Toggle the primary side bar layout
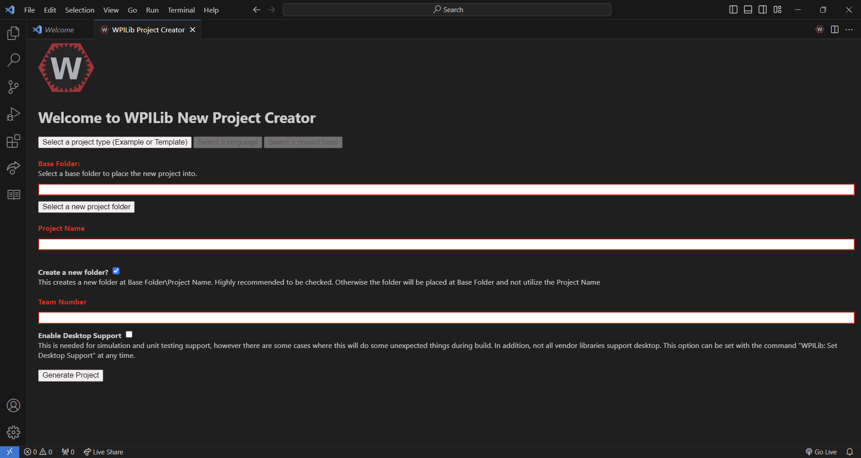The width and height of the screenshot is (861, 458). click(733, 9)
